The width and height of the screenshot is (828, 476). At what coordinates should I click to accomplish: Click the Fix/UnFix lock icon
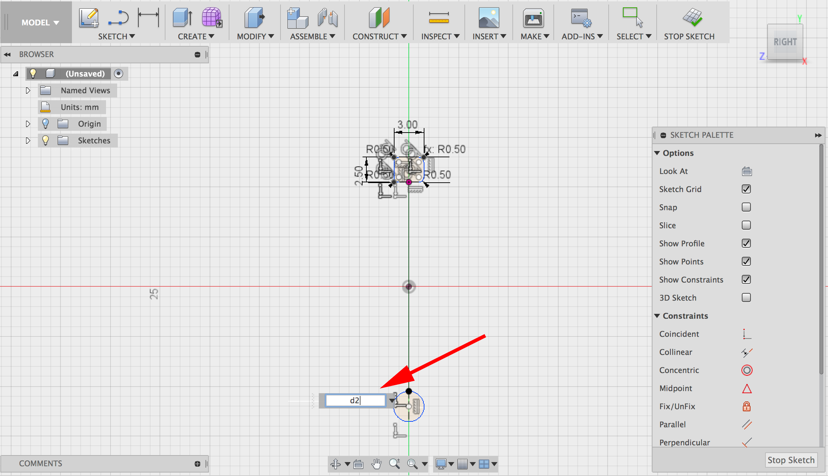pos(747,406)
